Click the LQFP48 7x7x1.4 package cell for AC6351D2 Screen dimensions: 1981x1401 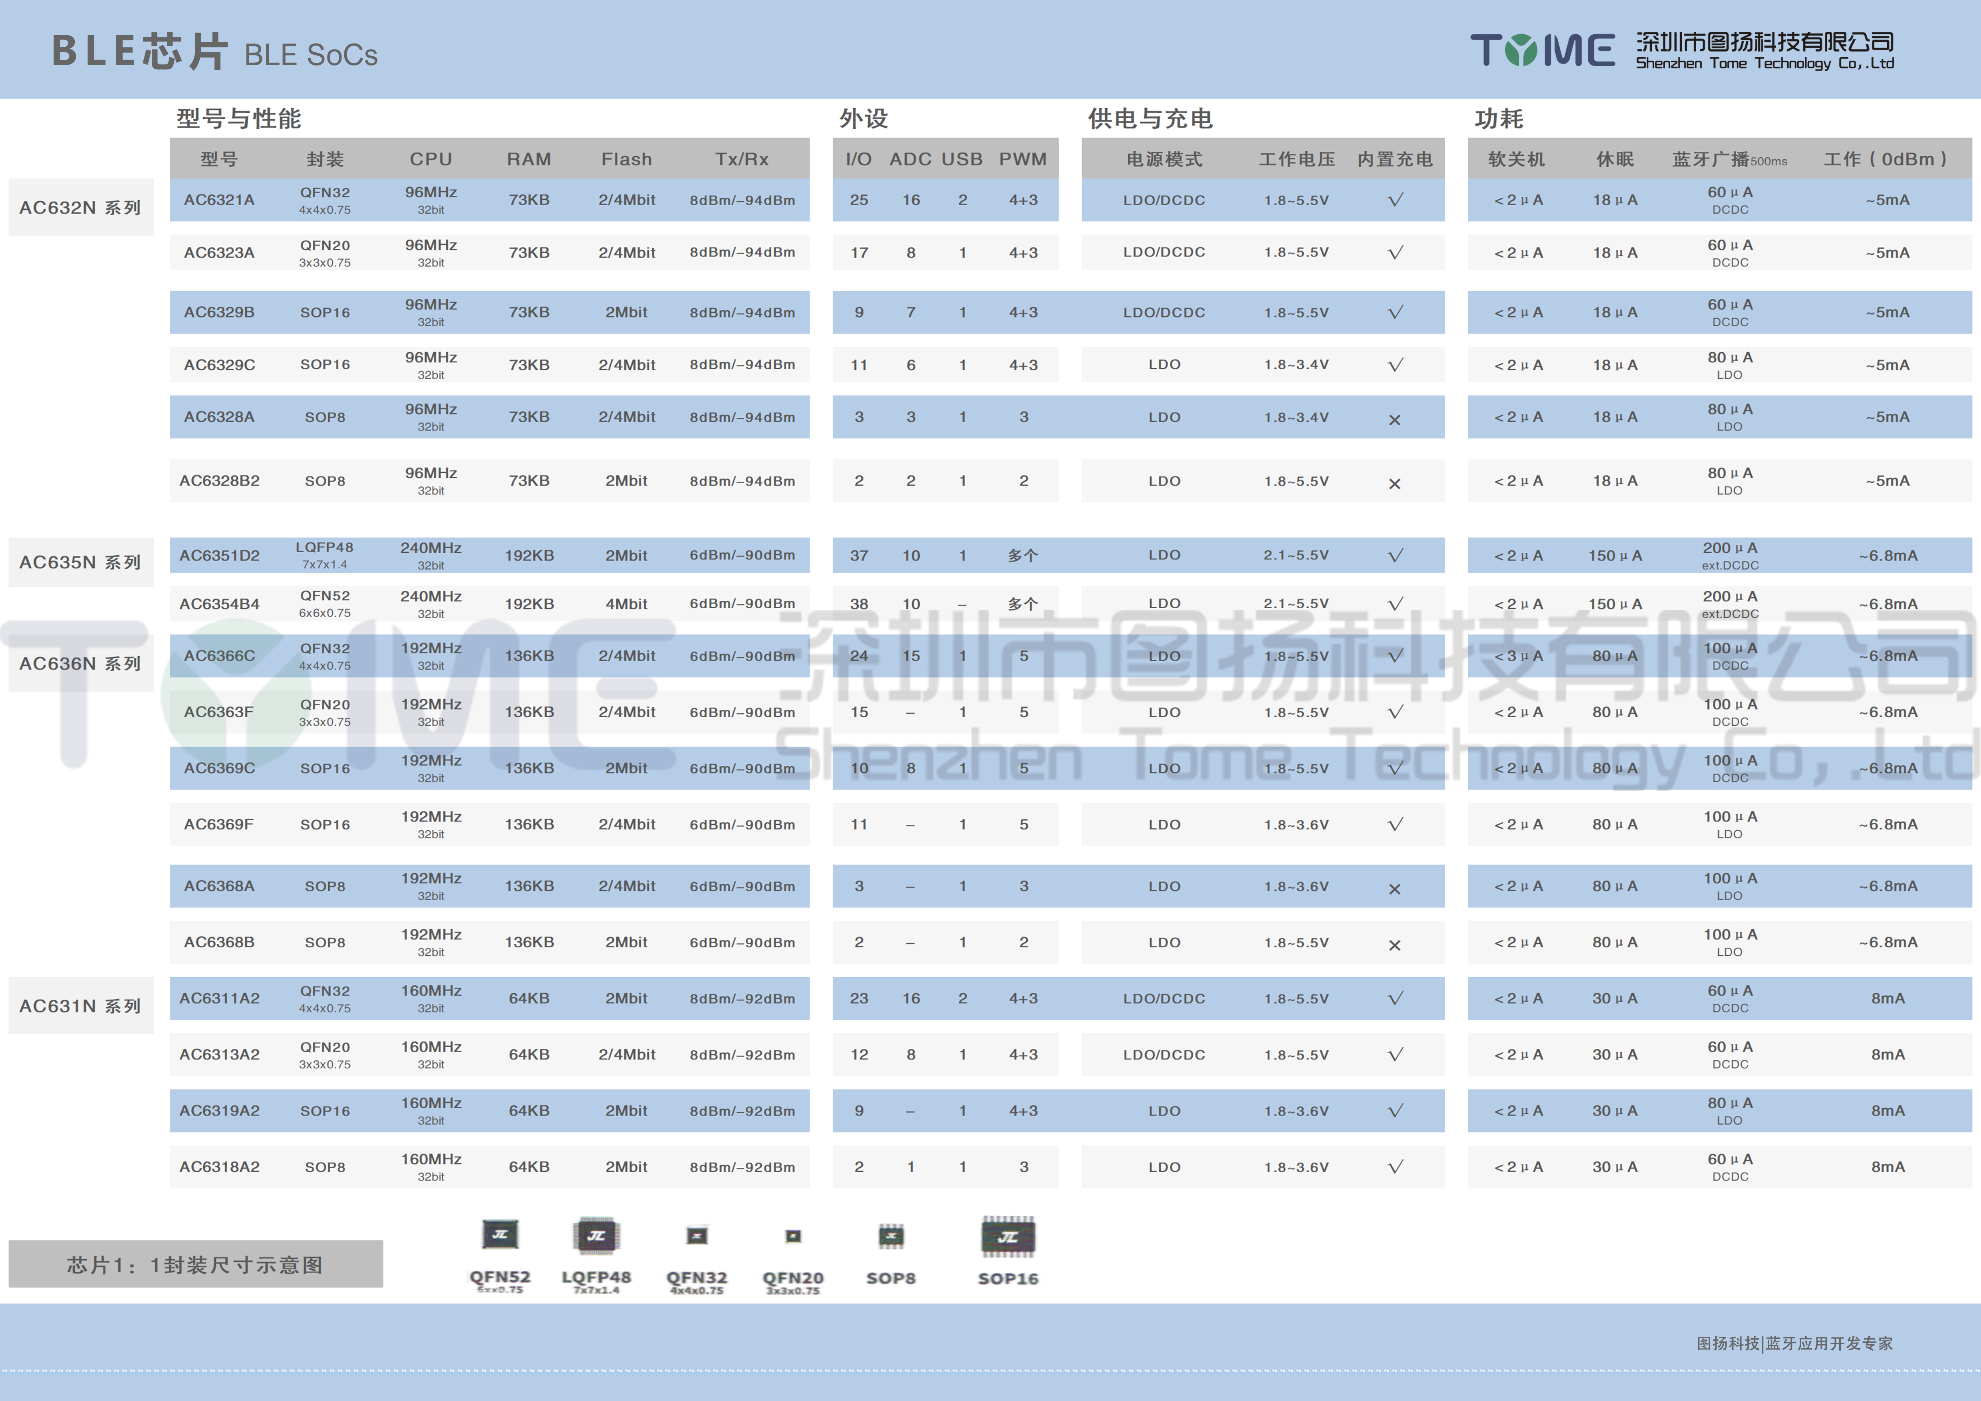[x=325, y=556]
